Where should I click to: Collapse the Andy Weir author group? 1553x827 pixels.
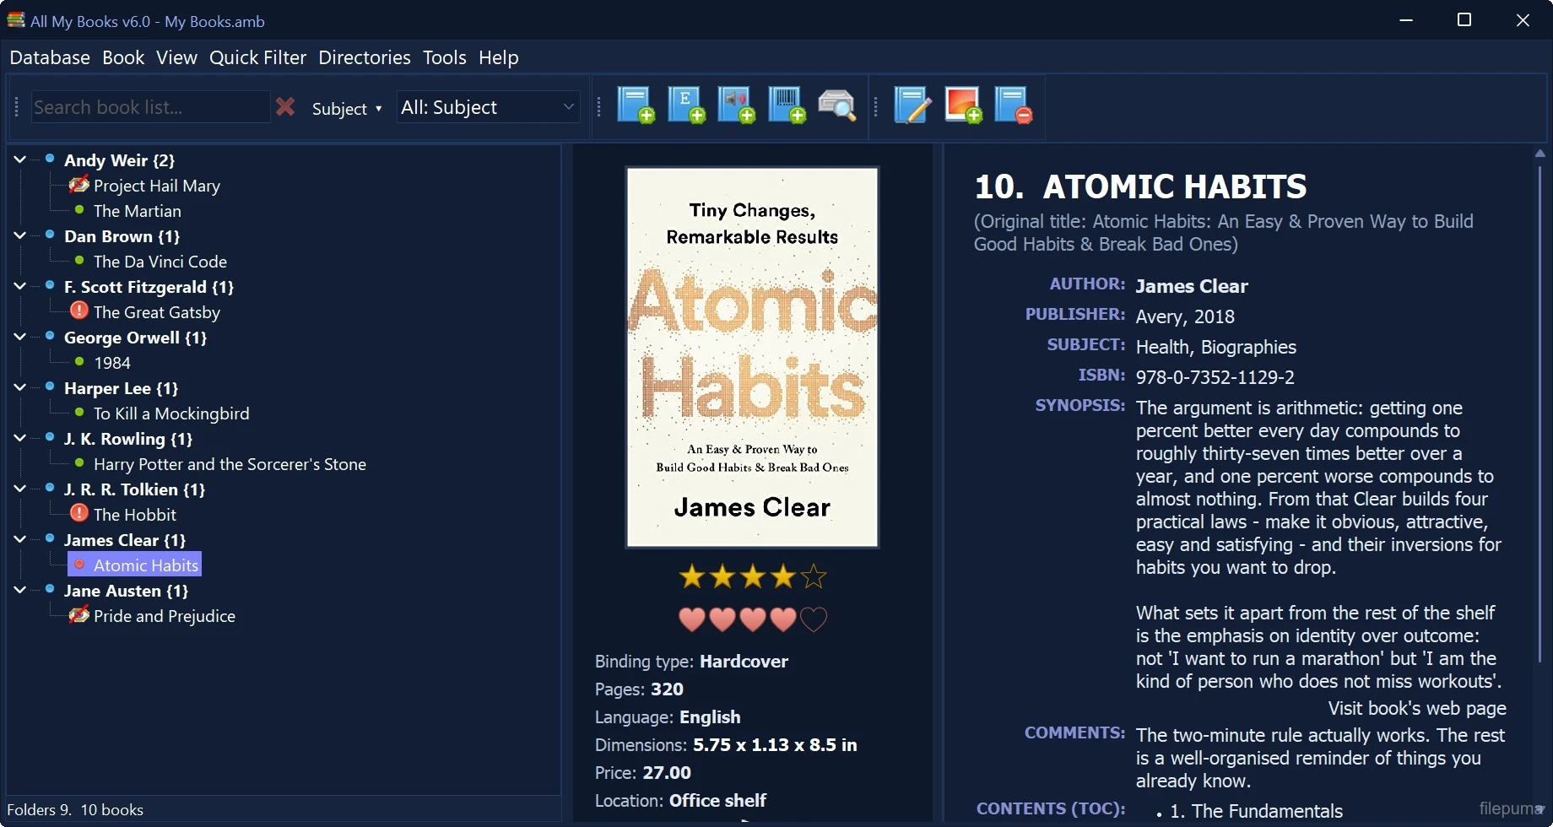19,159
